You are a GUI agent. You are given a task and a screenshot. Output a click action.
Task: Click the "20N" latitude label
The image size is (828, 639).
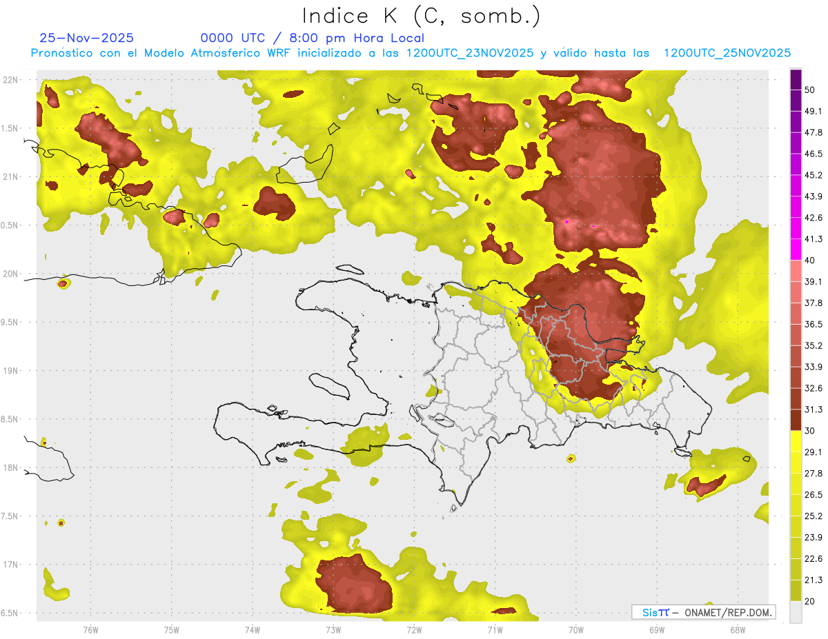10,274
